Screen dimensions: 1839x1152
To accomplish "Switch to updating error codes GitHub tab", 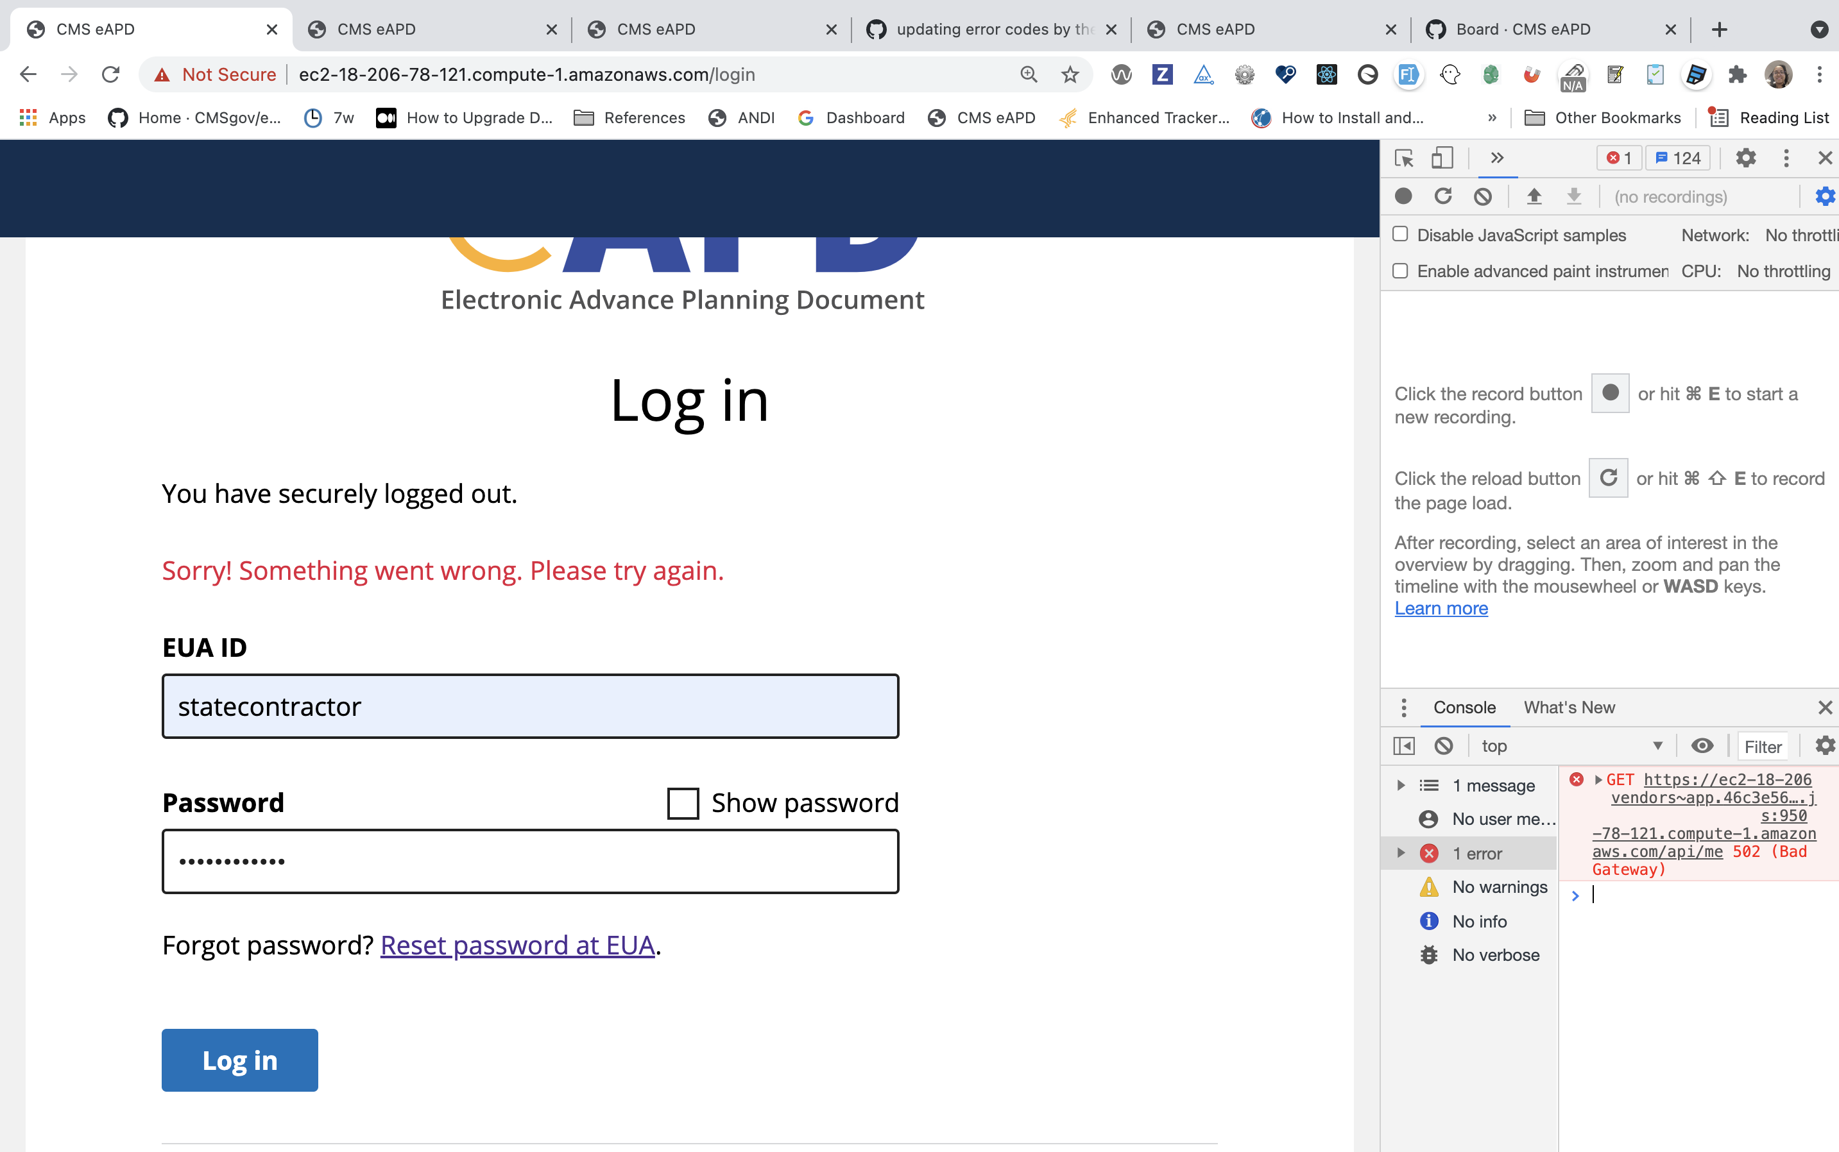I will click(991, 29).
